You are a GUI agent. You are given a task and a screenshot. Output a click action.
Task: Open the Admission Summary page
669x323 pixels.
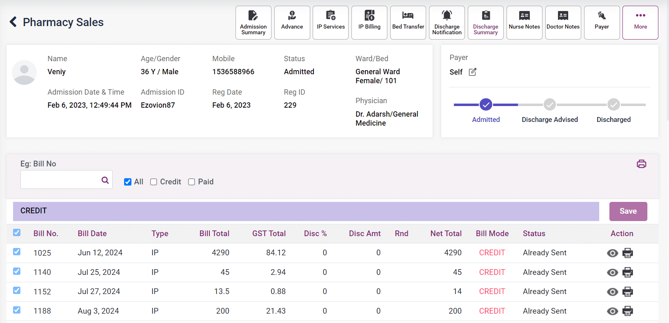coord(253,23)
